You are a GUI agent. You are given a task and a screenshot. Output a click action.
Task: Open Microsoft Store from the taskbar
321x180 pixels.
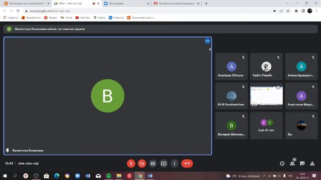pyautogui.click(x=46, y=175)
